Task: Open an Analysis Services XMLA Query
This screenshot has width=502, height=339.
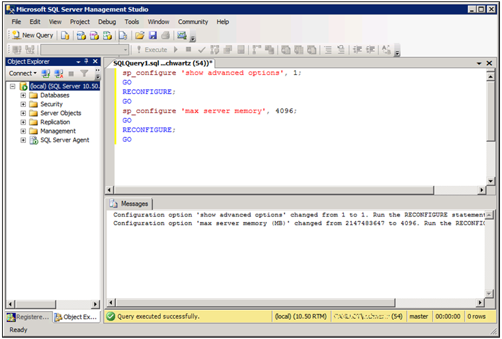Action: coord(107,35)
